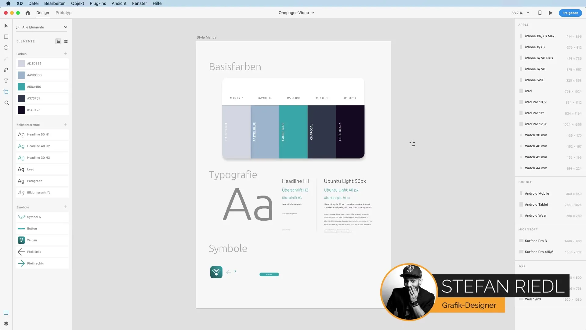Choose iPhone X/XS artboard preset
The width and height of the screenshot is (586, 330).
(550, 47)
